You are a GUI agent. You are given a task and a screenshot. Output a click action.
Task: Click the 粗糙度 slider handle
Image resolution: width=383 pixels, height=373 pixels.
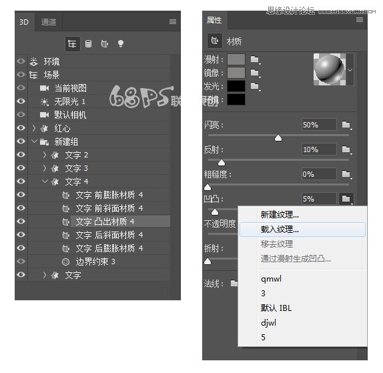click(x=208, y=188)
